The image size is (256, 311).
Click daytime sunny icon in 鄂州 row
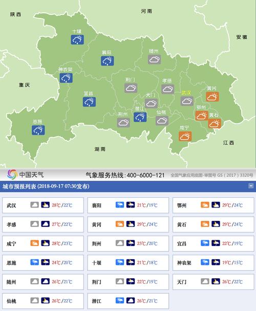pos(205,205)
